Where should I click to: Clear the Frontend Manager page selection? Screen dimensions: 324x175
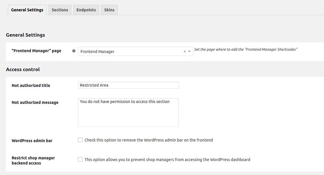coord(185,51)
